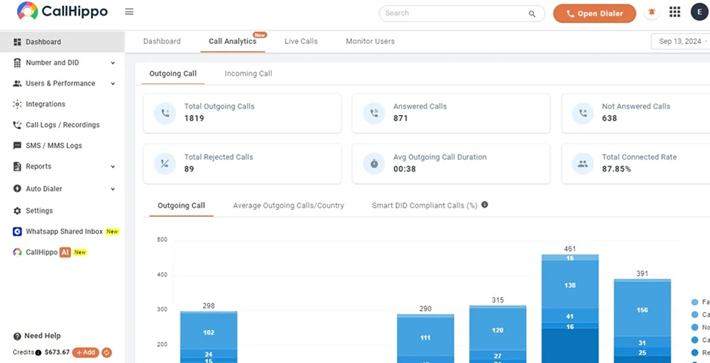Click Users & Performance people icon
Screen dimensions: 710x363
(17, 84)
